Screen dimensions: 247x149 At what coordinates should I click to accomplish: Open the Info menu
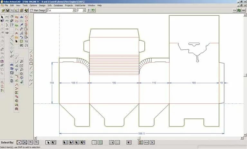pos(50,5)
